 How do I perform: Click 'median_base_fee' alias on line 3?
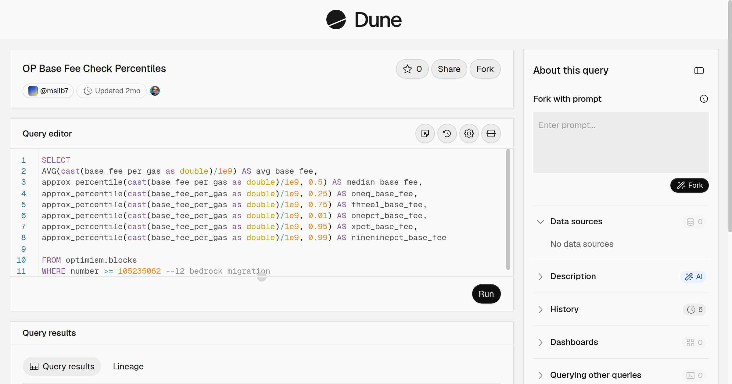[x=382, y=182]
